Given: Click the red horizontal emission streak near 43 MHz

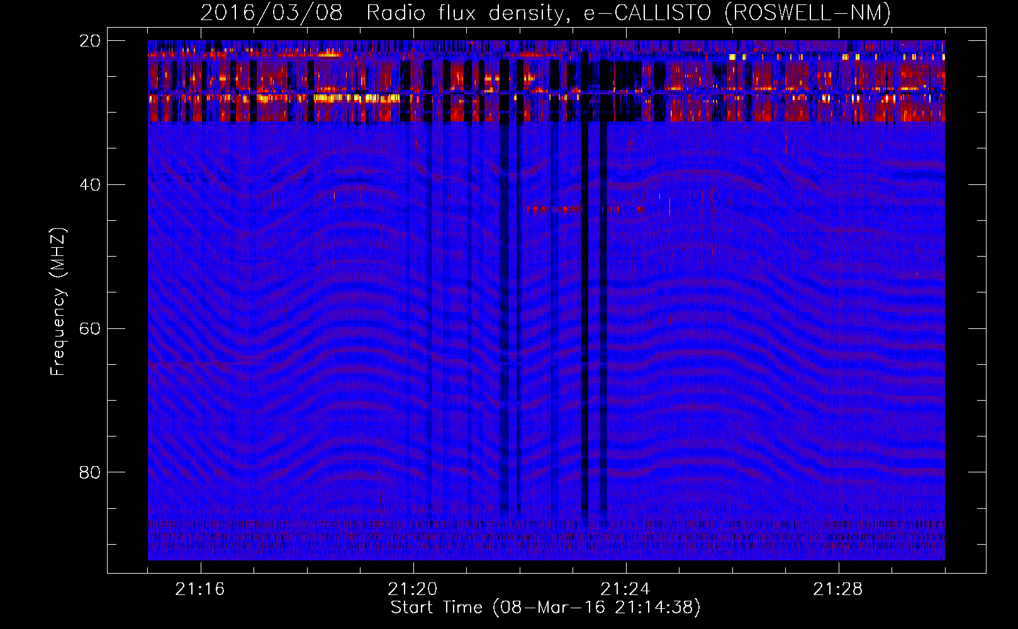Looking at the screenshot, I should coord(586,209).
